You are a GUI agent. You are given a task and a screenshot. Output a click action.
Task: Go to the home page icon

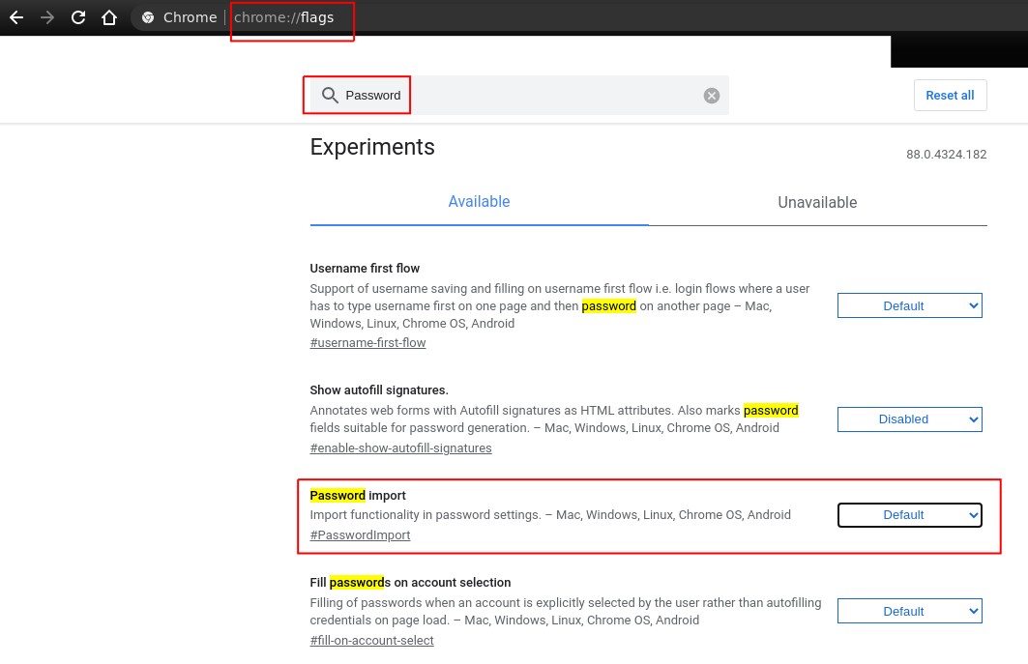109,17
